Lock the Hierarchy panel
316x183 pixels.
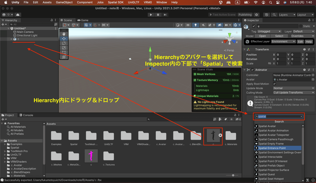pyautogui.click(x=52, y=20)
